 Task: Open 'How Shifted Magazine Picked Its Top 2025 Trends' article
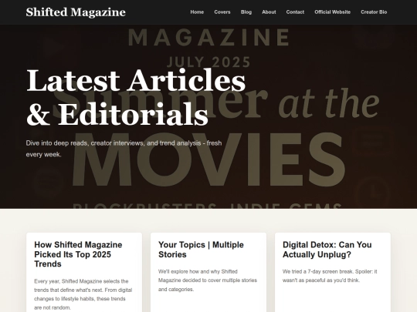78,254
